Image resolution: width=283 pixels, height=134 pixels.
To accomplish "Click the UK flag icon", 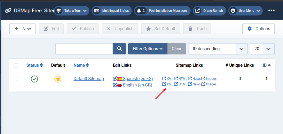I will point(120,85).
